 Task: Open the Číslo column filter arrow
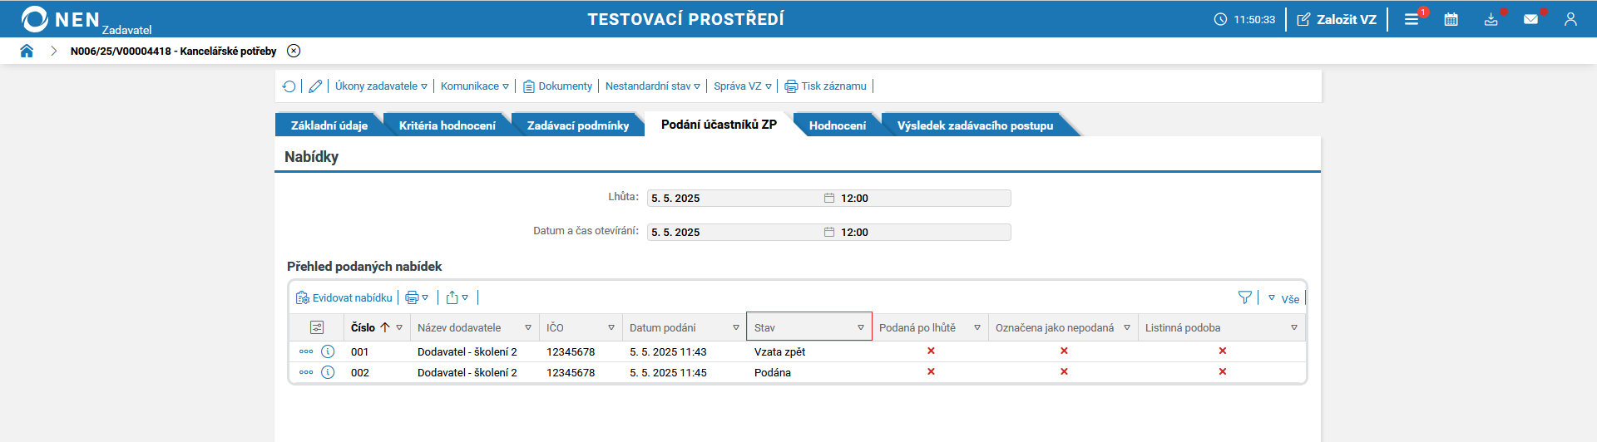tap(399, 328)
